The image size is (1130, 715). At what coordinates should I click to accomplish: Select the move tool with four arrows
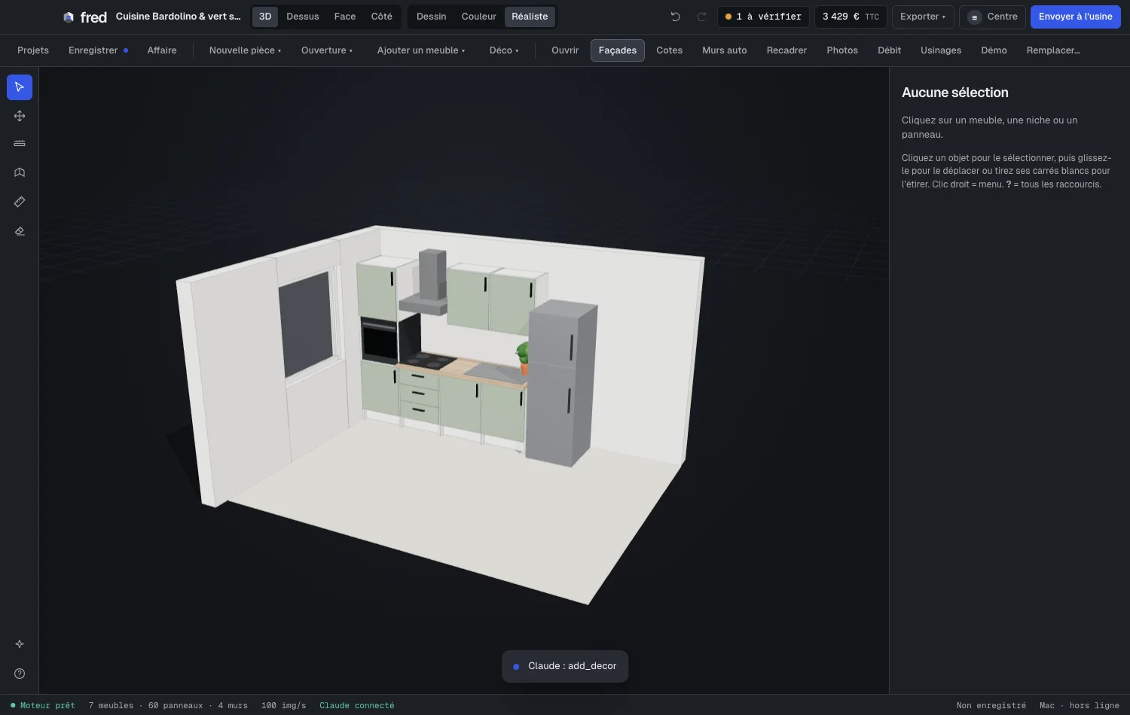click(x=20, y=116)
